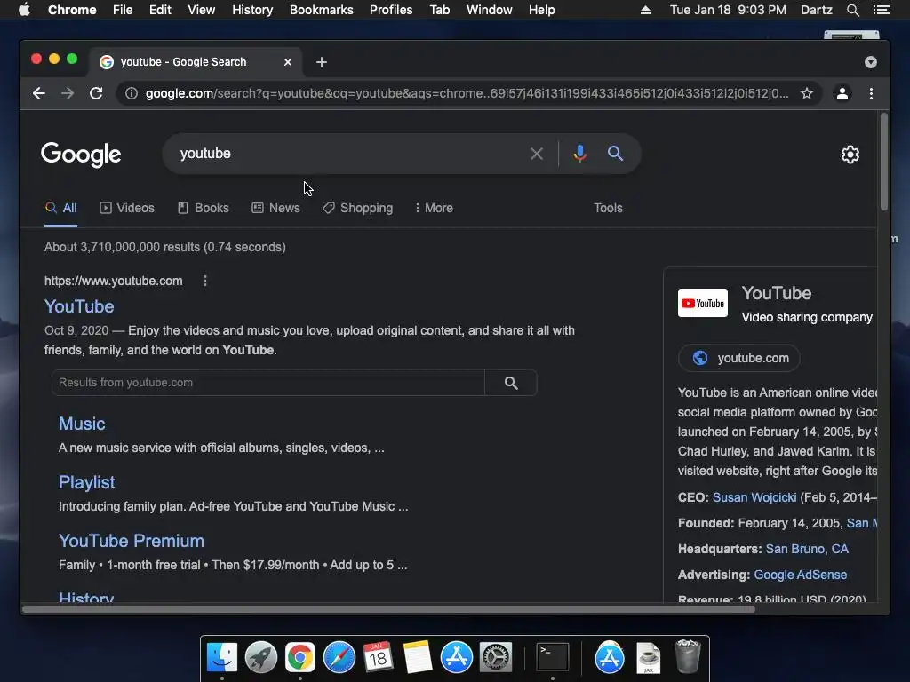Open Launchpad rocket icon in Dock
Screen dimensions: 910x682
click(261, 658)
